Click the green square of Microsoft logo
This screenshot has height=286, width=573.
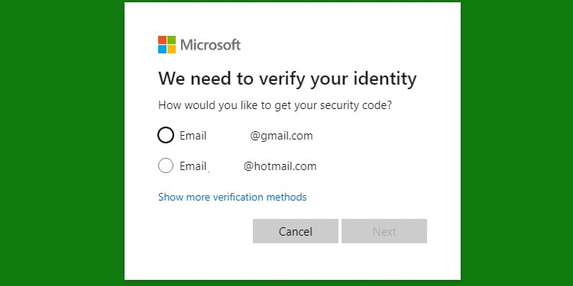pos(171,40)
